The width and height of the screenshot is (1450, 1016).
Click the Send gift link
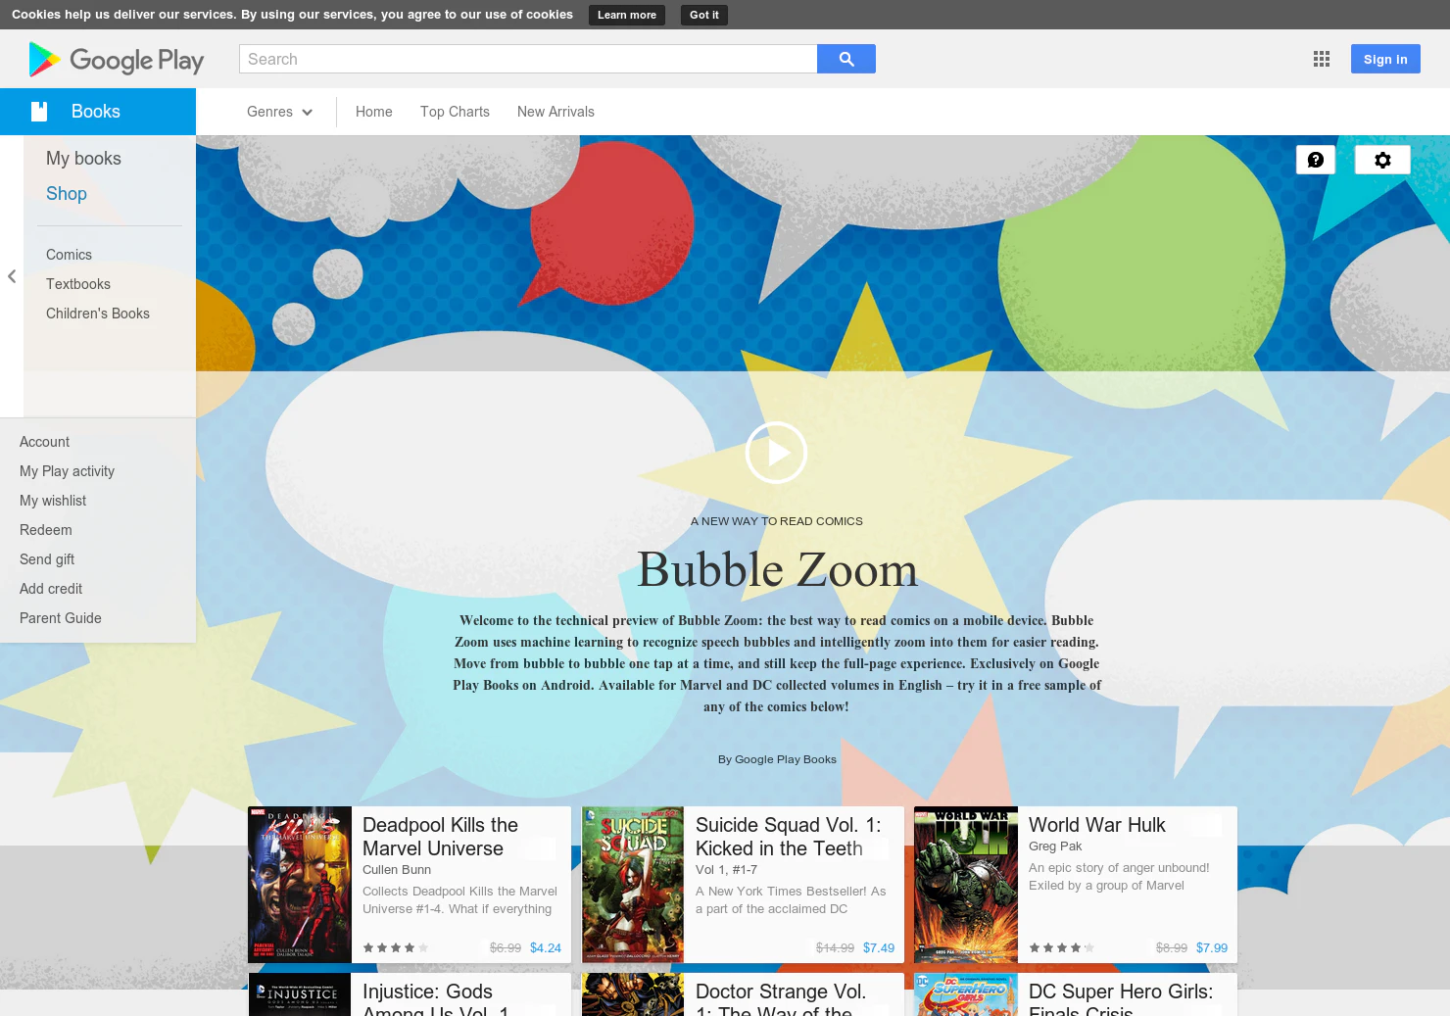47,559
